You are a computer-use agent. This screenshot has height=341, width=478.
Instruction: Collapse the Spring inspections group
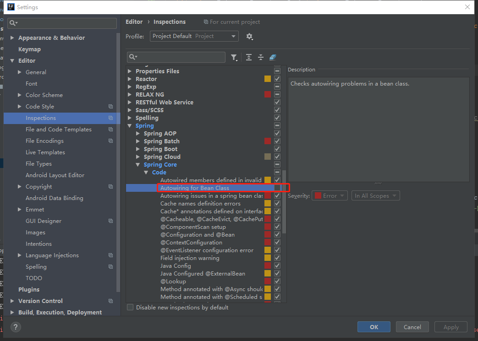(x=130, y=126)
